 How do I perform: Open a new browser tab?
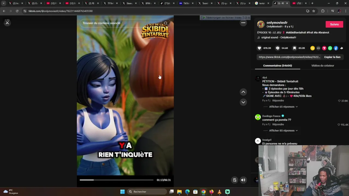point(312,3)
